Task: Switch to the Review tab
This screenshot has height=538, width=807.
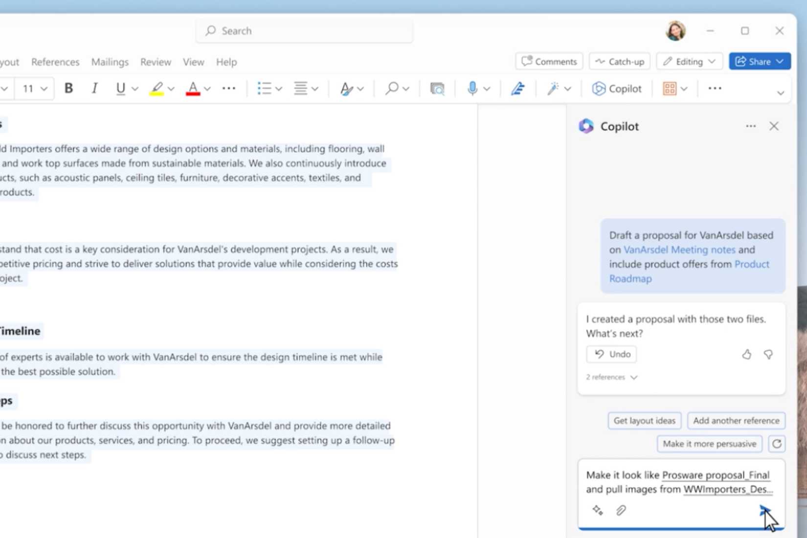Action: [x=156, y=62]
